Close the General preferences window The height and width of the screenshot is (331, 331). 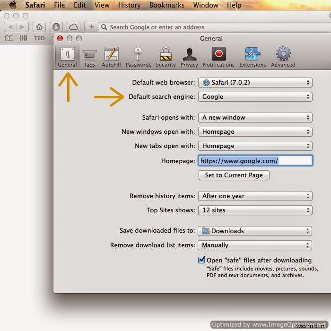pyautogui.click(x=60, y=38)
